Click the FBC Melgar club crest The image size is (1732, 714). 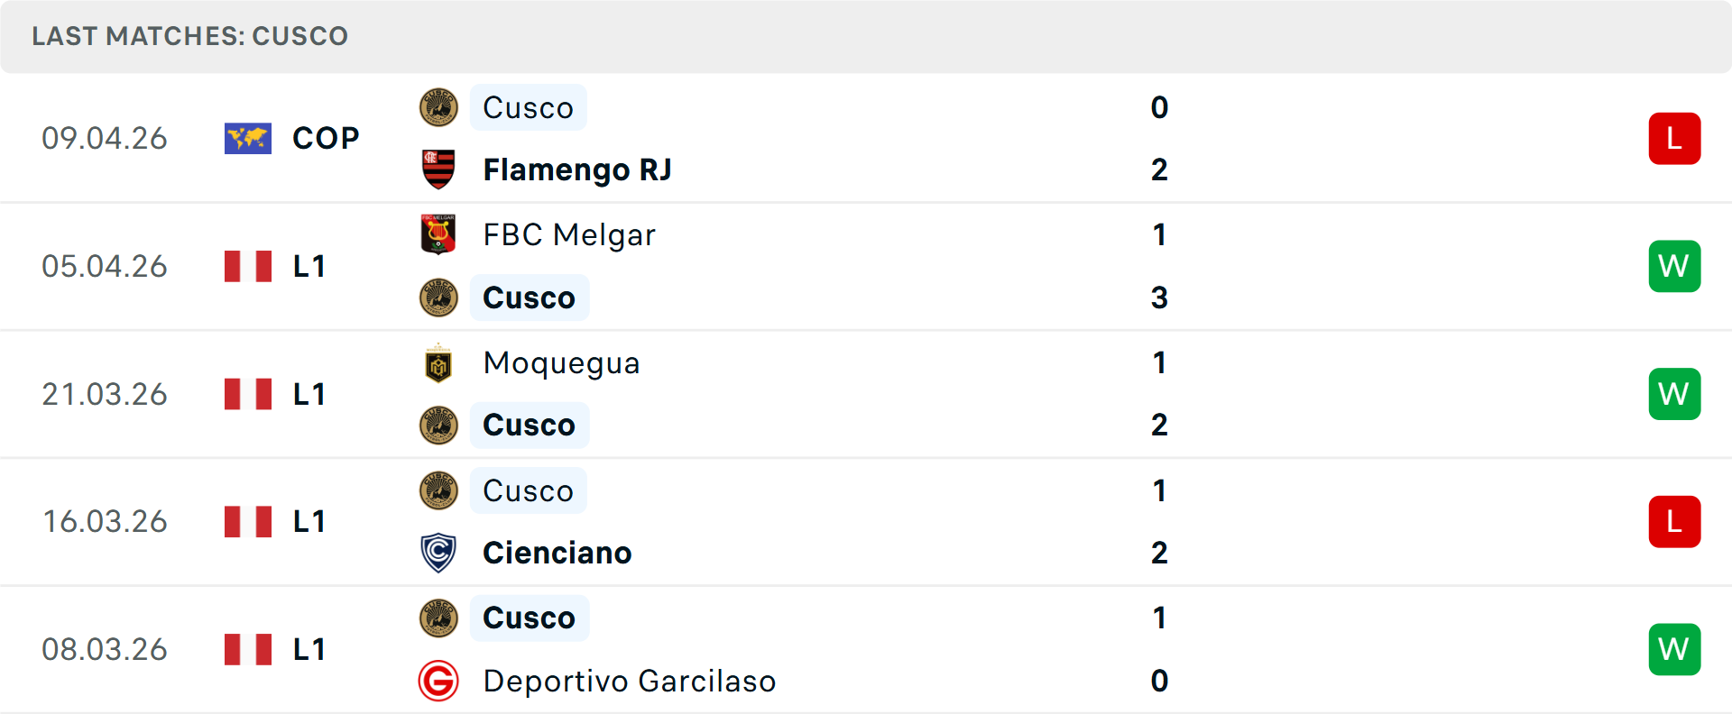pyautogui.click(x=438, y=234)
